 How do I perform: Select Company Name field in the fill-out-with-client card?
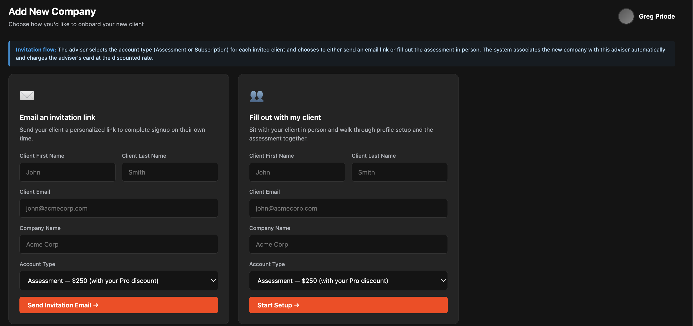[x=348, y=244]
